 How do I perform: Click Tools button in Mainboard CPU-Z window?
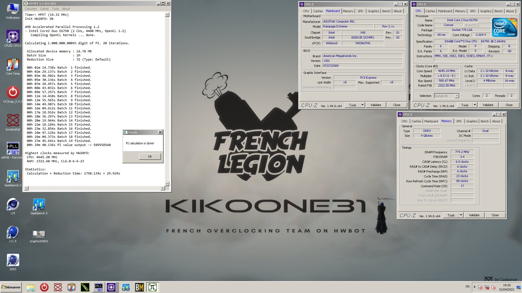point(353,105)
